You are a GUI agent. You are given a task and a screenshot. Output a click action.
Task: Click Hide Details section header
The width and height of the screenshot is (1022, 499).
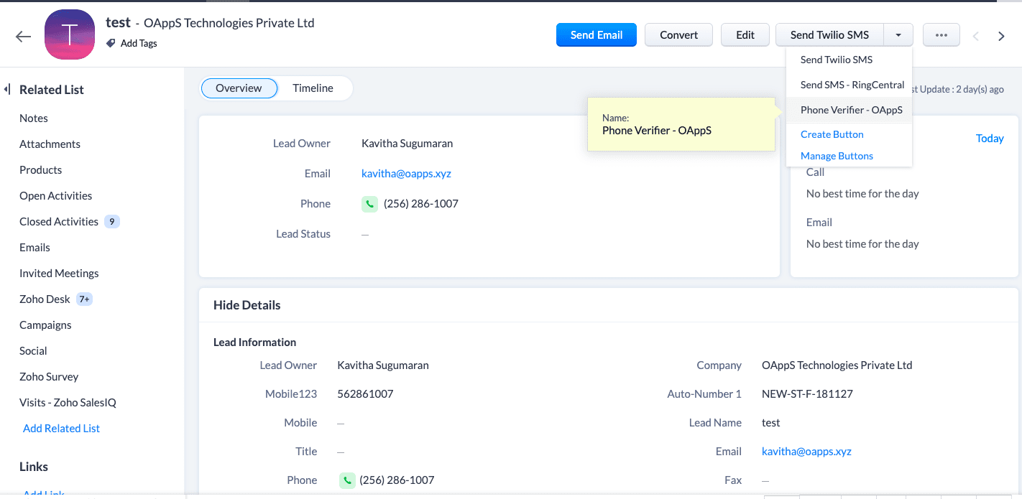pos(247,305)
